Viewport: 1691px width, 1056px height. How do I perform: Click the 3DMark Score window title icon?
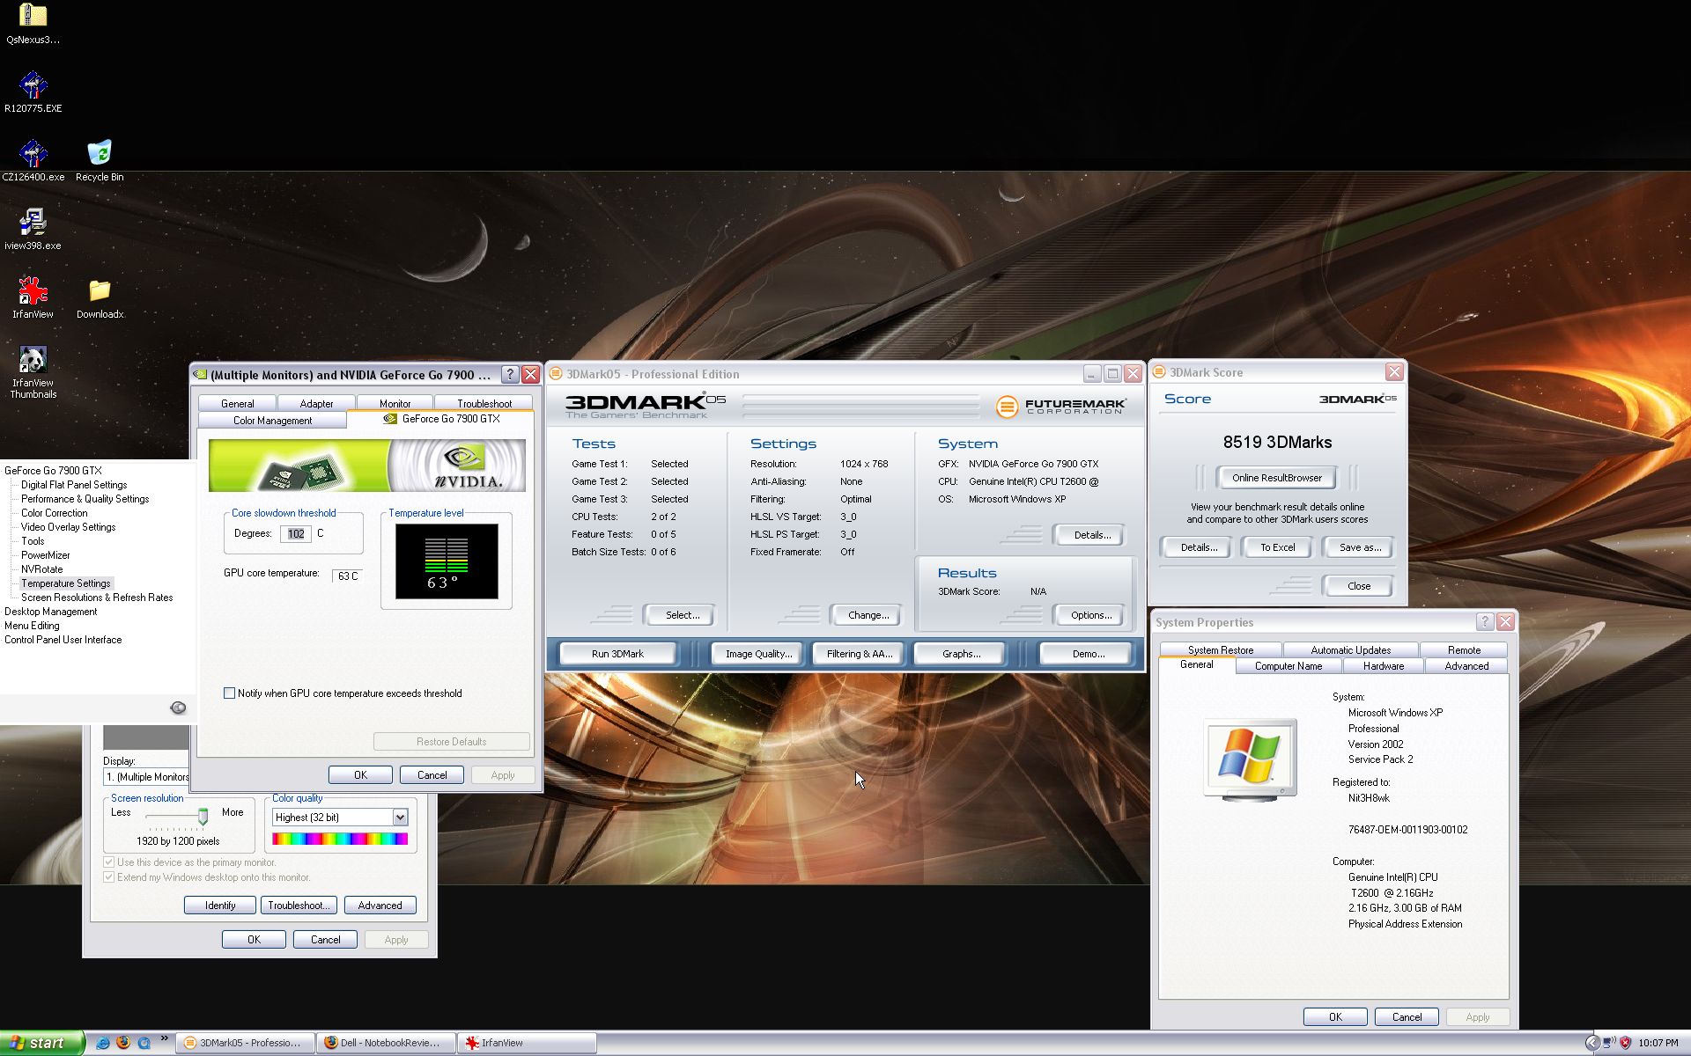1159,372
